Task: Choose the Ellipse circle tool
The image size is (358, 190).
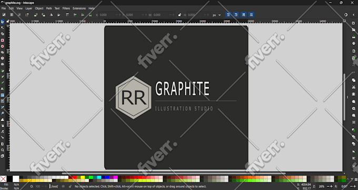Action: point(2,46)
